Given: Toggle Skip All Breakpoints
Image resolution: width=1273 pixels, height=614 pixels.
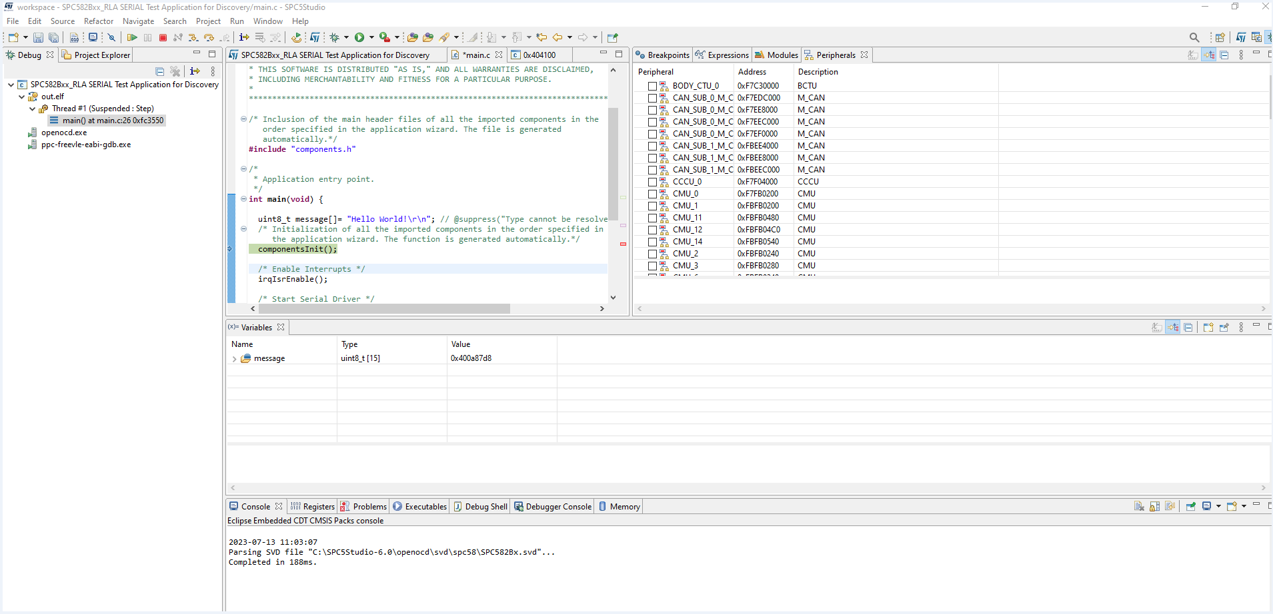Looking at the screenshot, I should (x=111, y=37).
